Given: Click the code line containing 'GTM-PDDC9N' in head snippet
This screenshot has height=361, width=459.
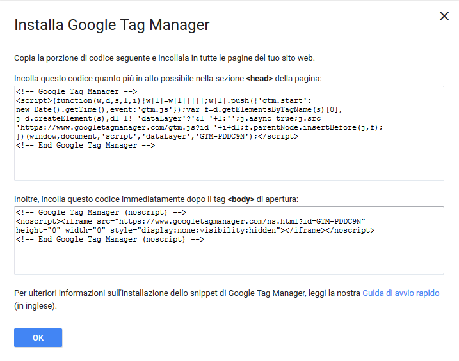Looking at the screenshot, I should pyautogui.click(x=157, y=136).
